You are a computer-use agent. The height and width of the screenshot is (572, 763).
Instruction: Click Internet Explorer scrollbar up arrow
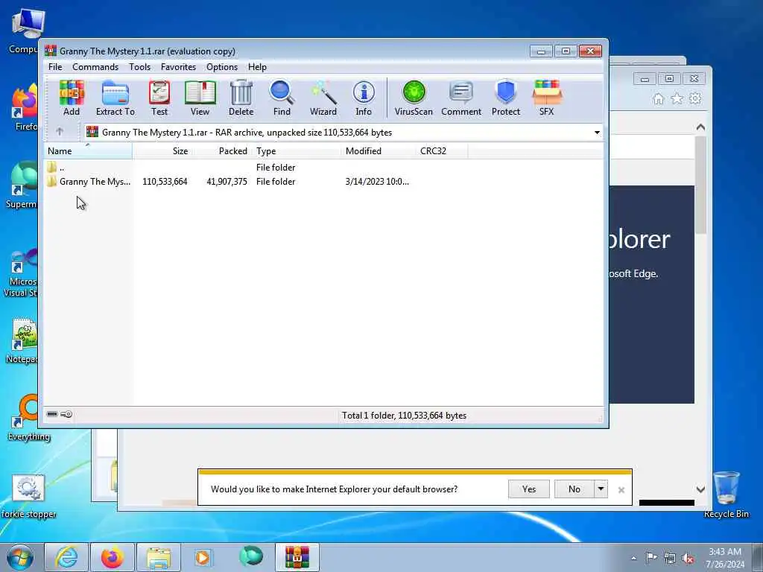click(700, 127)
